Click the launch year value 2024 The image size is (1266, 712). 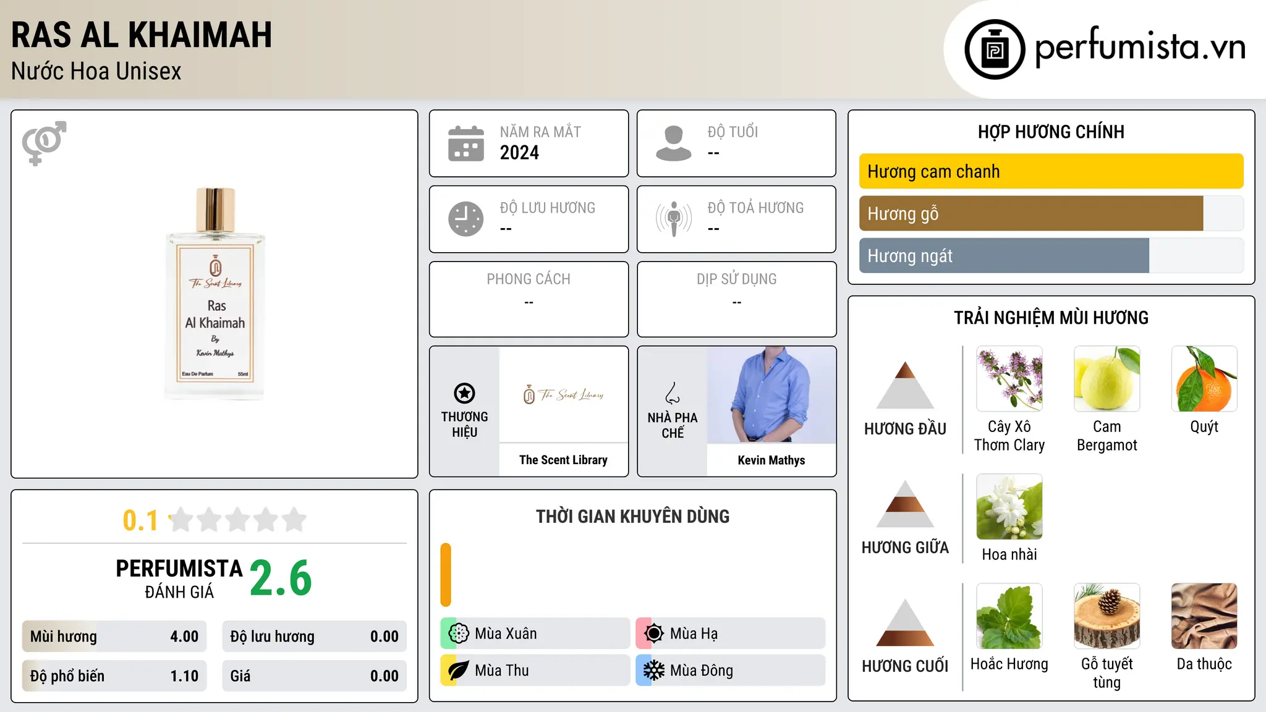(x=519, y=153)
